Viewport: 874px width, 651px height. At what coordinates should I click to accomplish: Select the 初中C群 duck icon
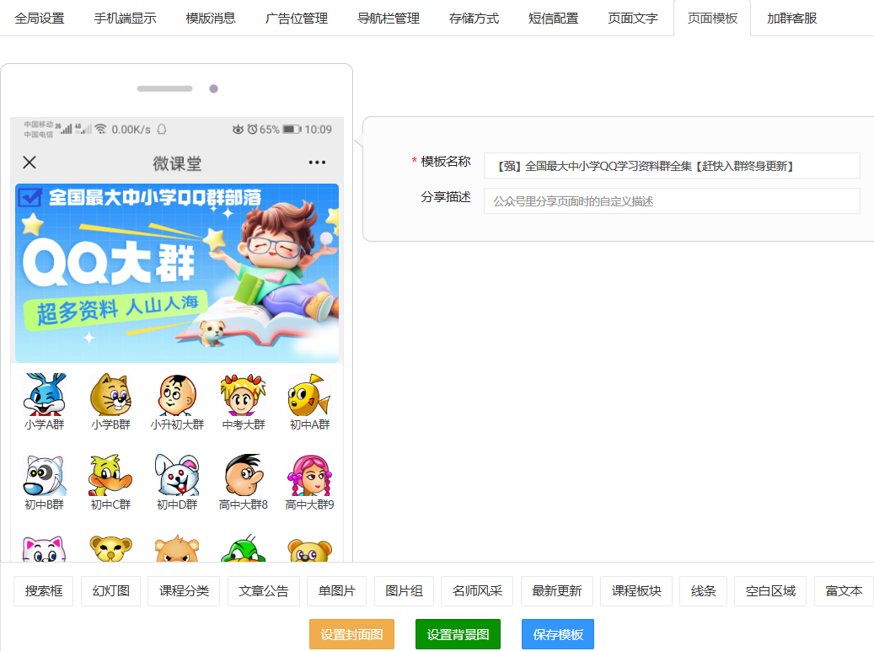[110, 476]
